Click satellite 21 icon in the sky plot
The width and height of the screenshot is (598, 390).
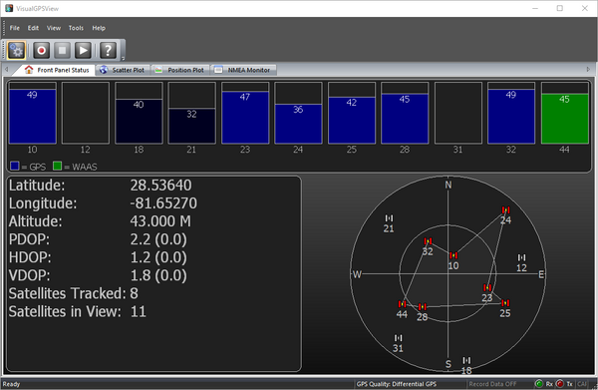click(389, 217)
